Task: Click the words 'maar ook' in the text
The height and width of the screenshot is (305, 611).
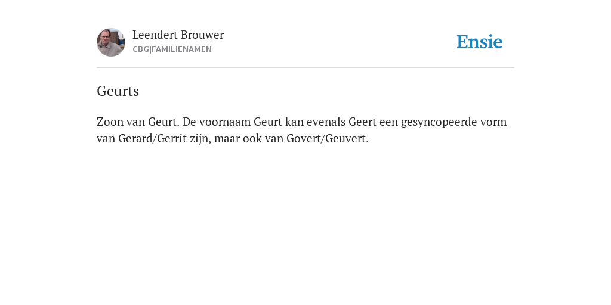Action: coord(237,138)
